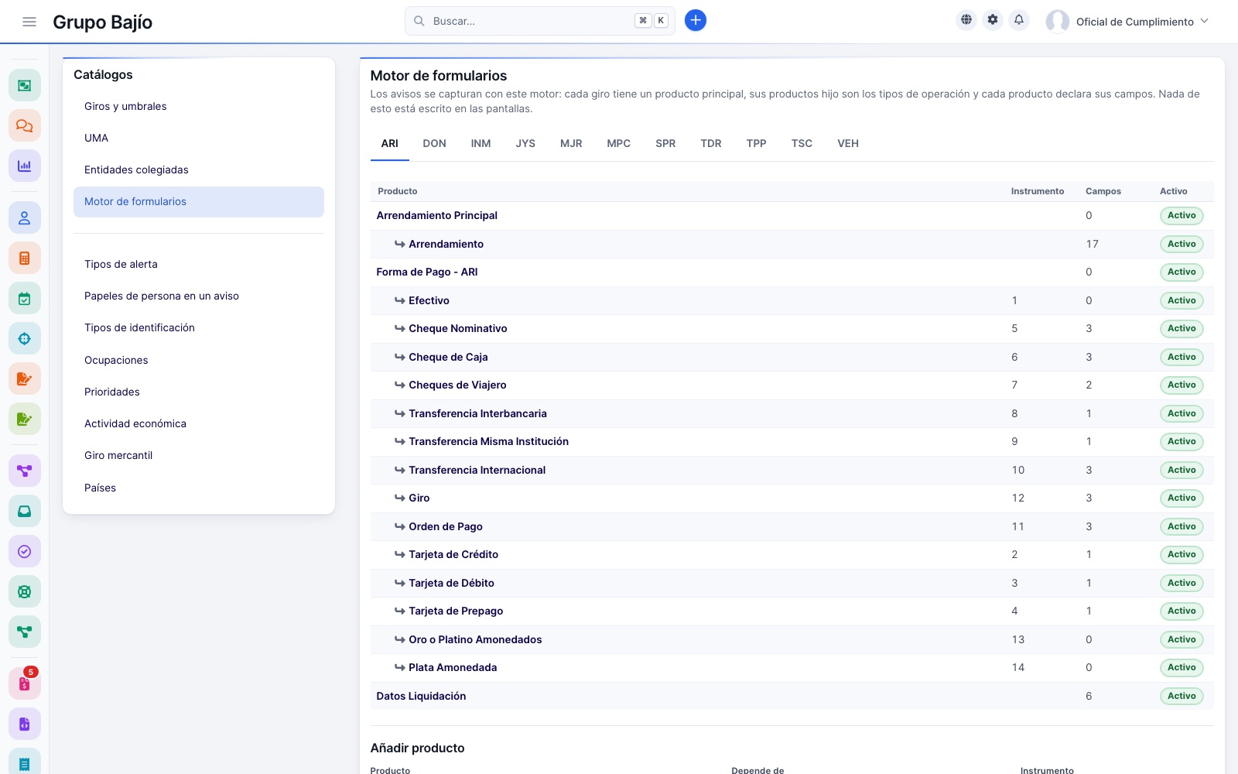The width and height of the screenshot is (1238, 774).
Task: Select Motor de formularios in Catálogos
Action: point(199,201)
